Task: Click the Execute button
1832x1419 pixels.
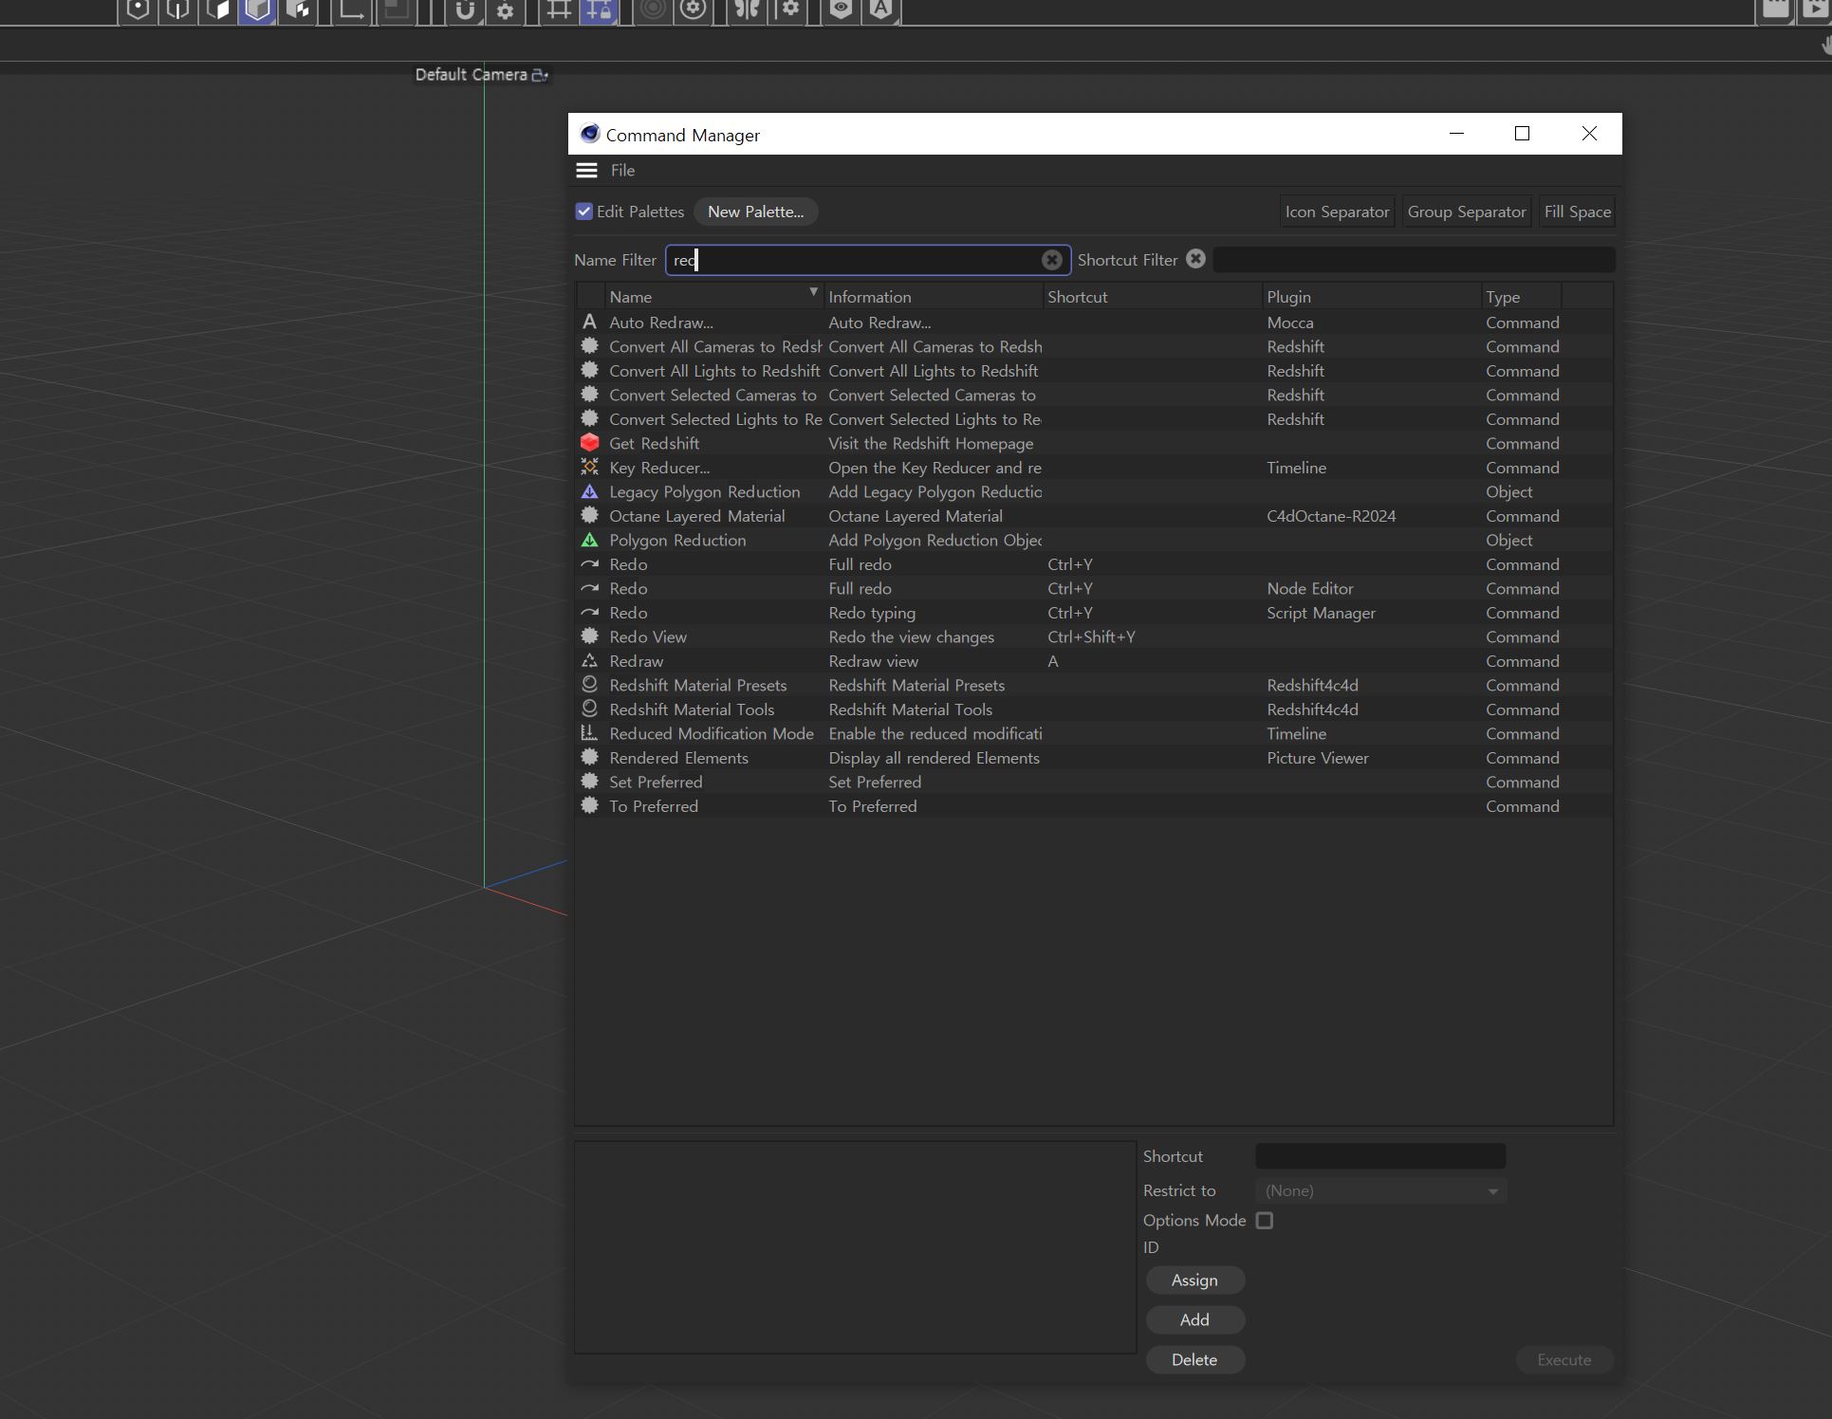Action: click(x=1564, y=1360)
